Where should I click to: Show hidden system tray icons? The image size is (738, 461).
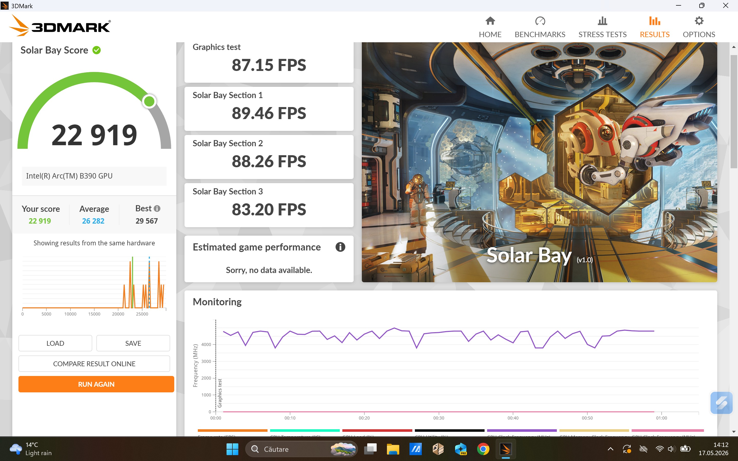(611, 449)
